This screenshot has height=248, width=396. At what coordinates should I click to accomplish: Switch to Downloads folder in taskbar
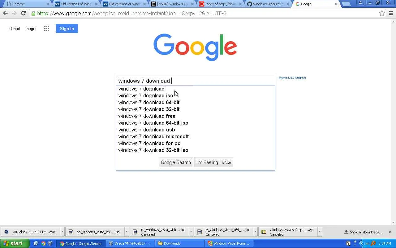(x=180, y=243)
